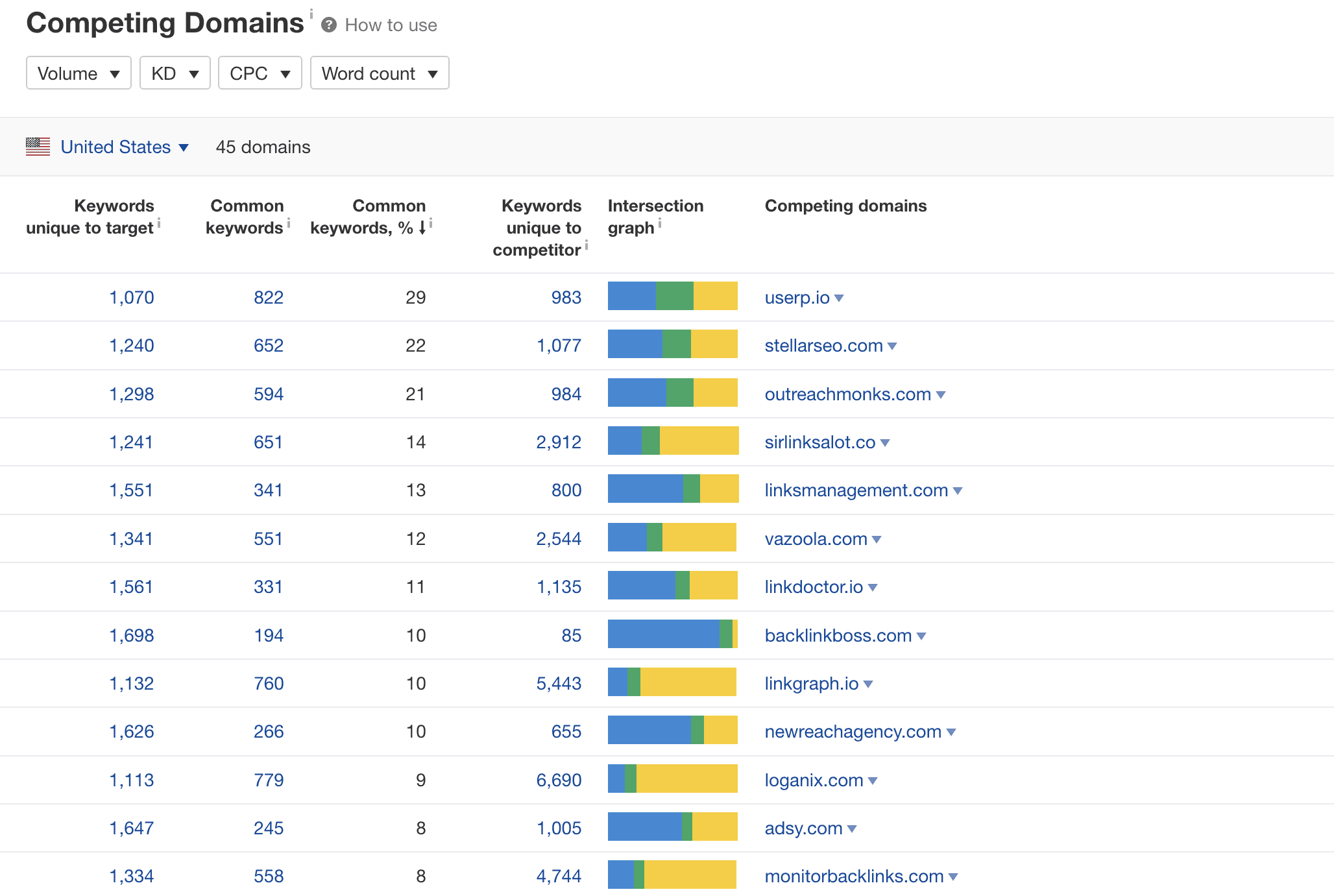The height and width of the screenshot is (894, 1334).
Task: Open the linkgraph.io domain link
Action: point(811,684)
